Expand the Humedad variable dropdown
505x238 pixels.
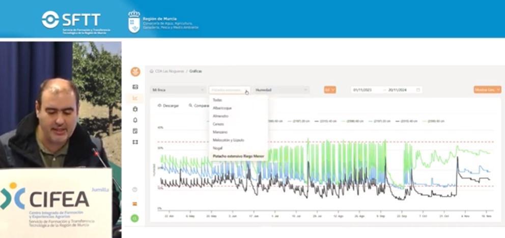click(282, 90)
